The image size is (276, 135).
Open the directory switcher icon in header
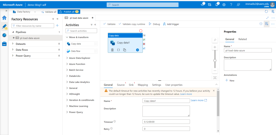[210, 5]
